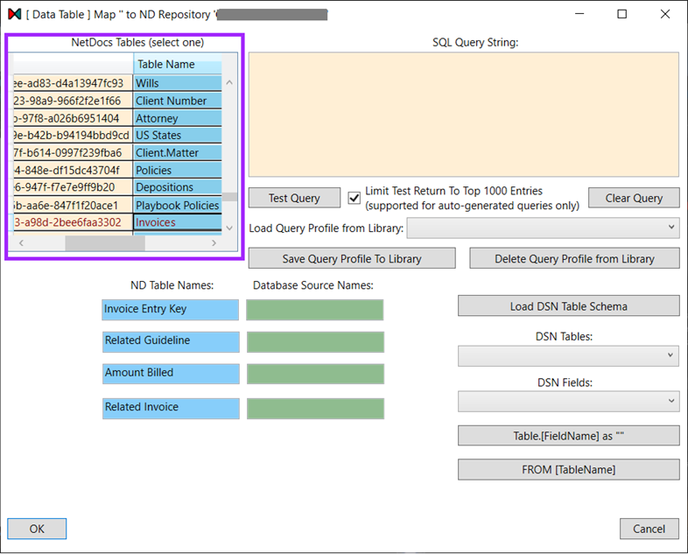The width and height of the screenshot is (688, 554).
Task: Click the application logo icon in title bar
Action: click(15, 14)
